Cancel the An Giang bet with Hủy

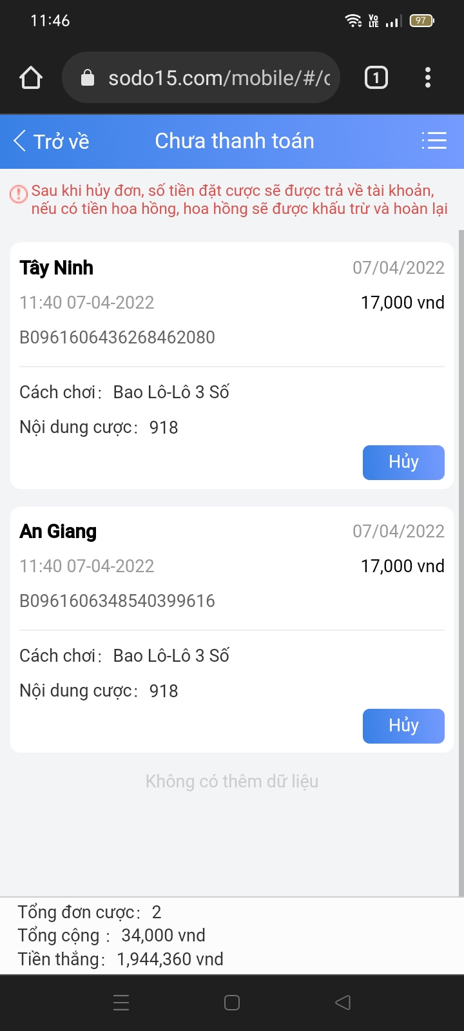(x=403, y=726)
